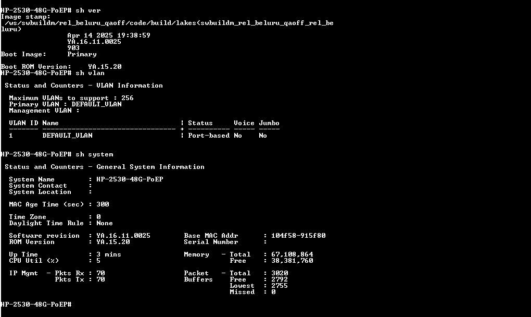531x317 pixels.
Task: Select the 'DEFAULT_VLAN' name in the VLAN table row
Action: [67, 136]
